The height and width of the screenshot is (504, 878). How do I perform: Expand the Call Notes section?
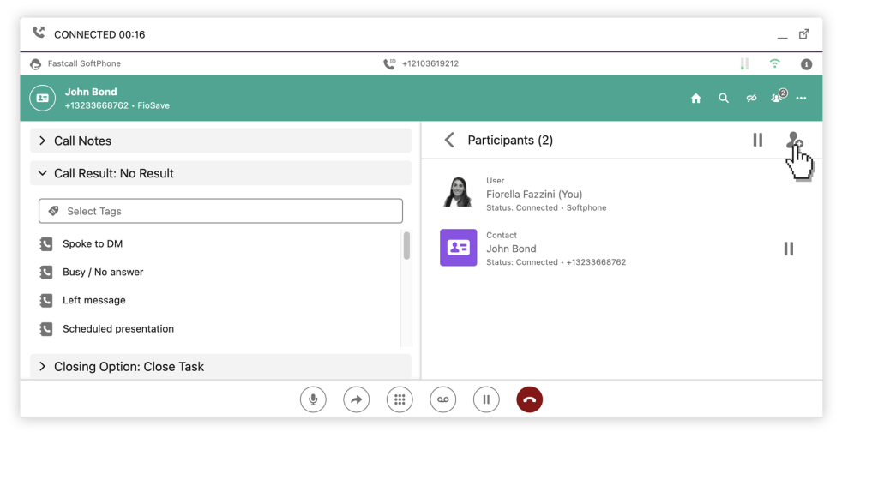[220, 141]
